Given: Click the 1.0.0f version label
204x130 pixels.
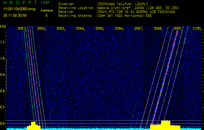Looking at the screenshot, I should point(45,3).
